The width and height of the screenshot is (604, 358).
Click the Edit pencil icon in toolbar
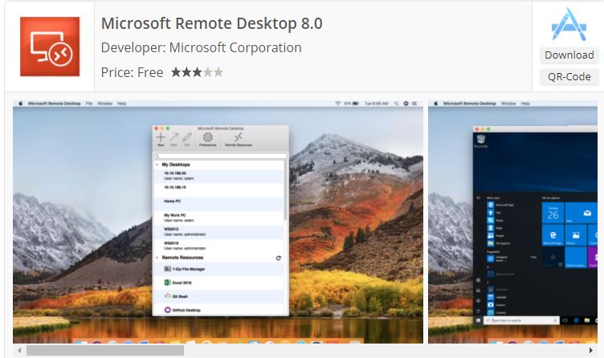tap(187, 140)
